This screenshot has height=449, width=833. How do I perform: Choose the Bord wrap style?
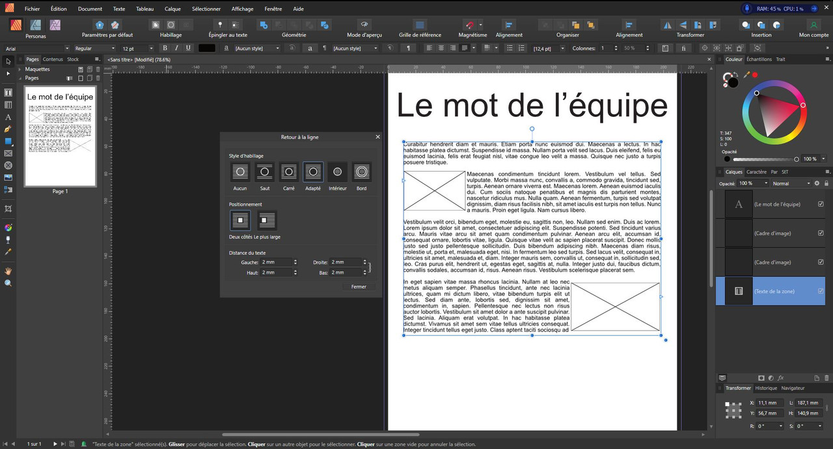click(x=361, y=172)
